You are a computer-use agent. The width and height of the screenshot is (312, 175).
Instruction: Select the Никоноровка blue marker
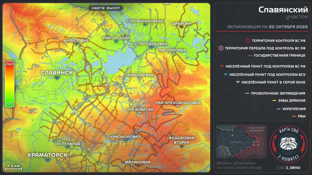pyautogui.click(x=125, y=140)
